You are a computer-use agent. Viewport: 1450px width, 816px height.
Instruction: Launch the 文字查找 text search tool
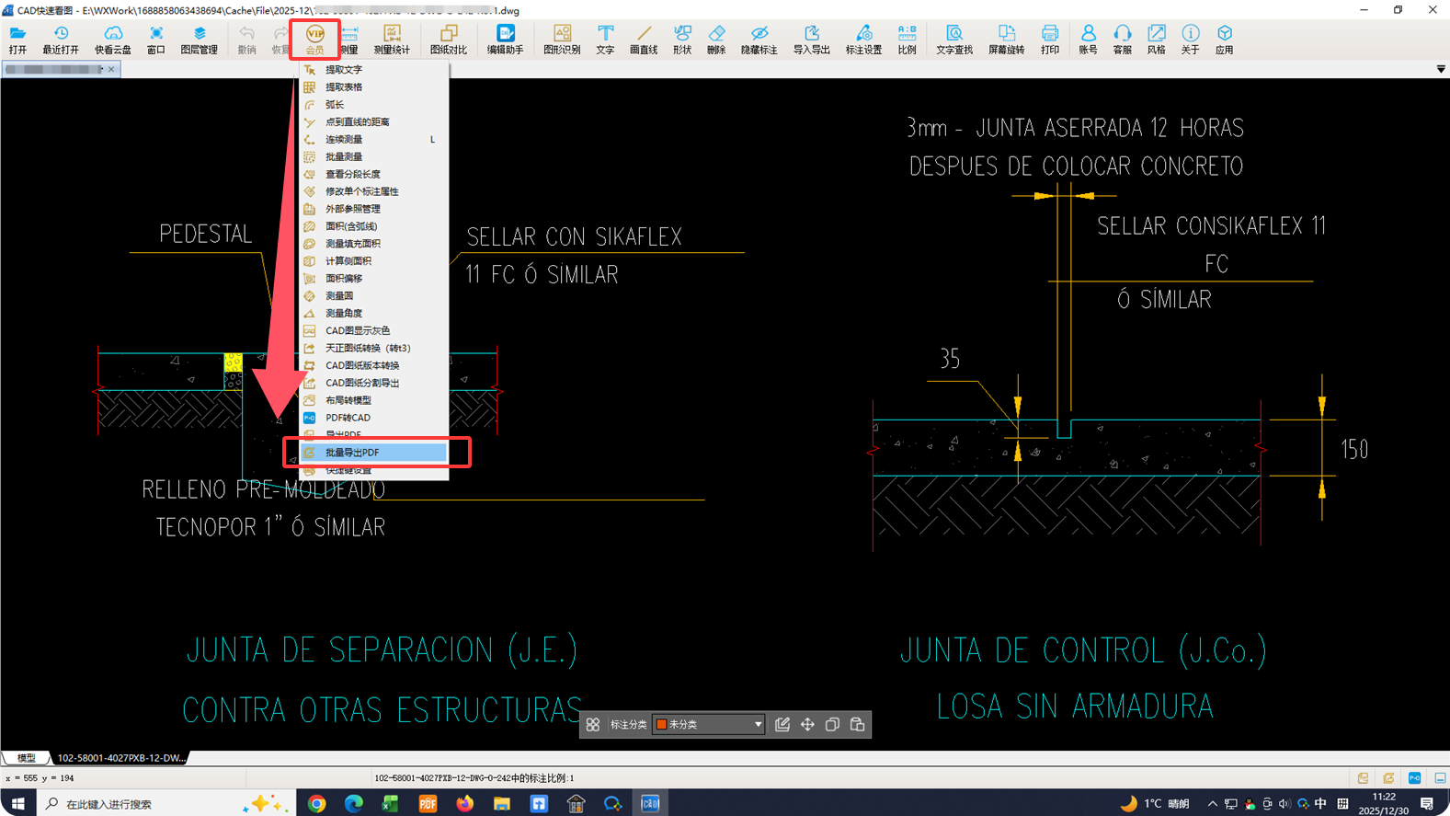[953, 39]
